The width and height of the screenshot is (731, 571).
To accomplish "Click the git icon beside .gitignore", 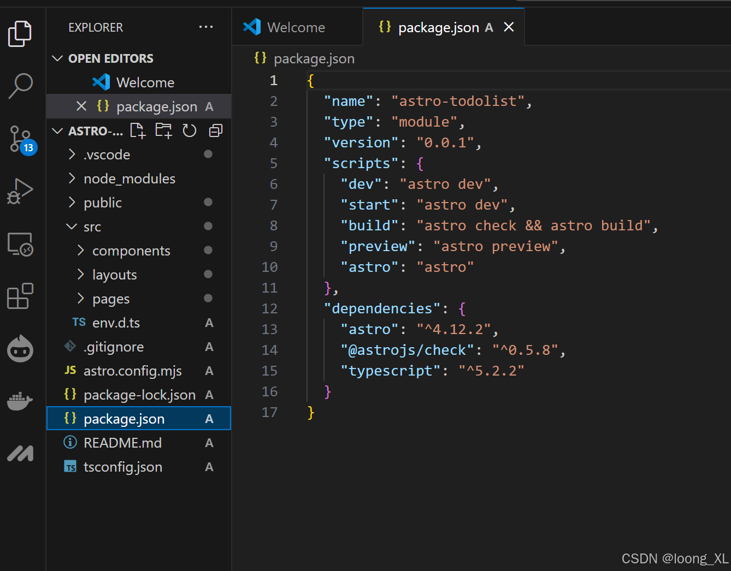I will [70, 346].
